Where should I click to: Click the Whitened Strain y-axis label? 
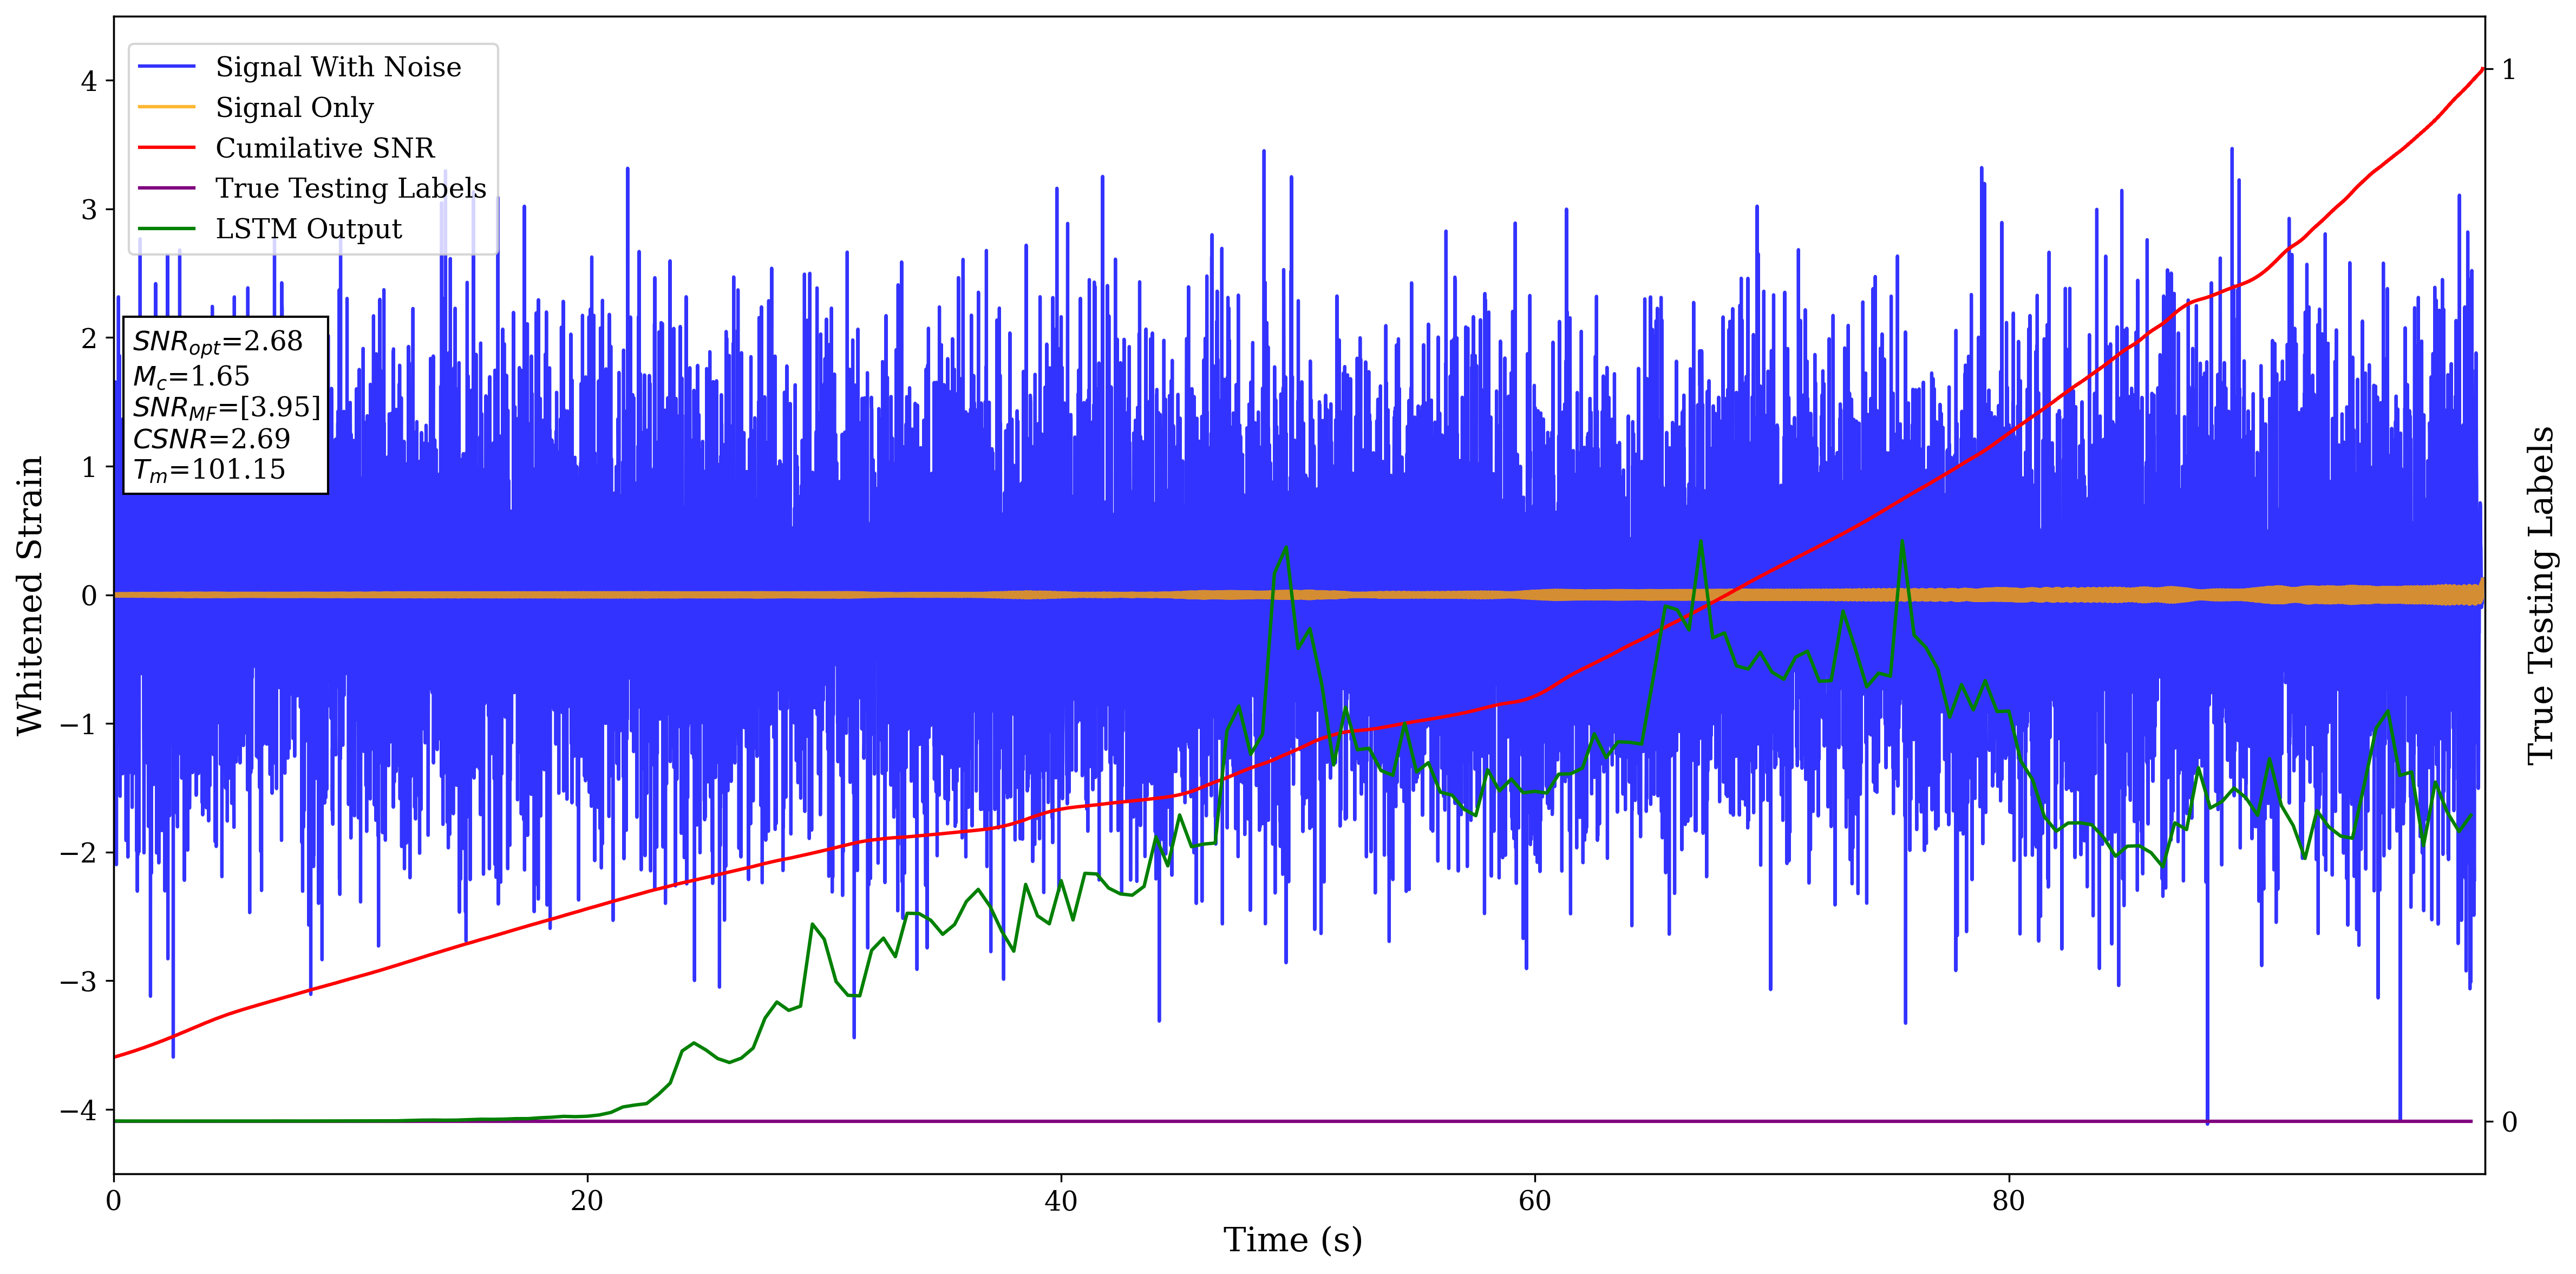[30, 595]
